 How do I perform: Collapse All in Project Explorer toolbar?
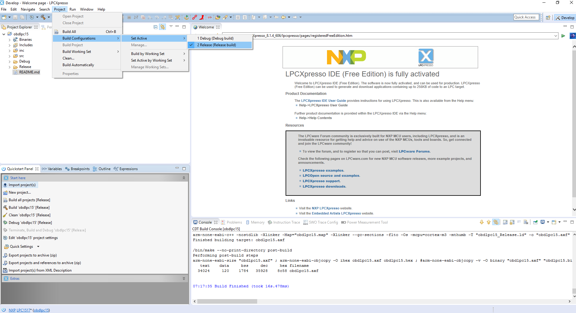156,27
